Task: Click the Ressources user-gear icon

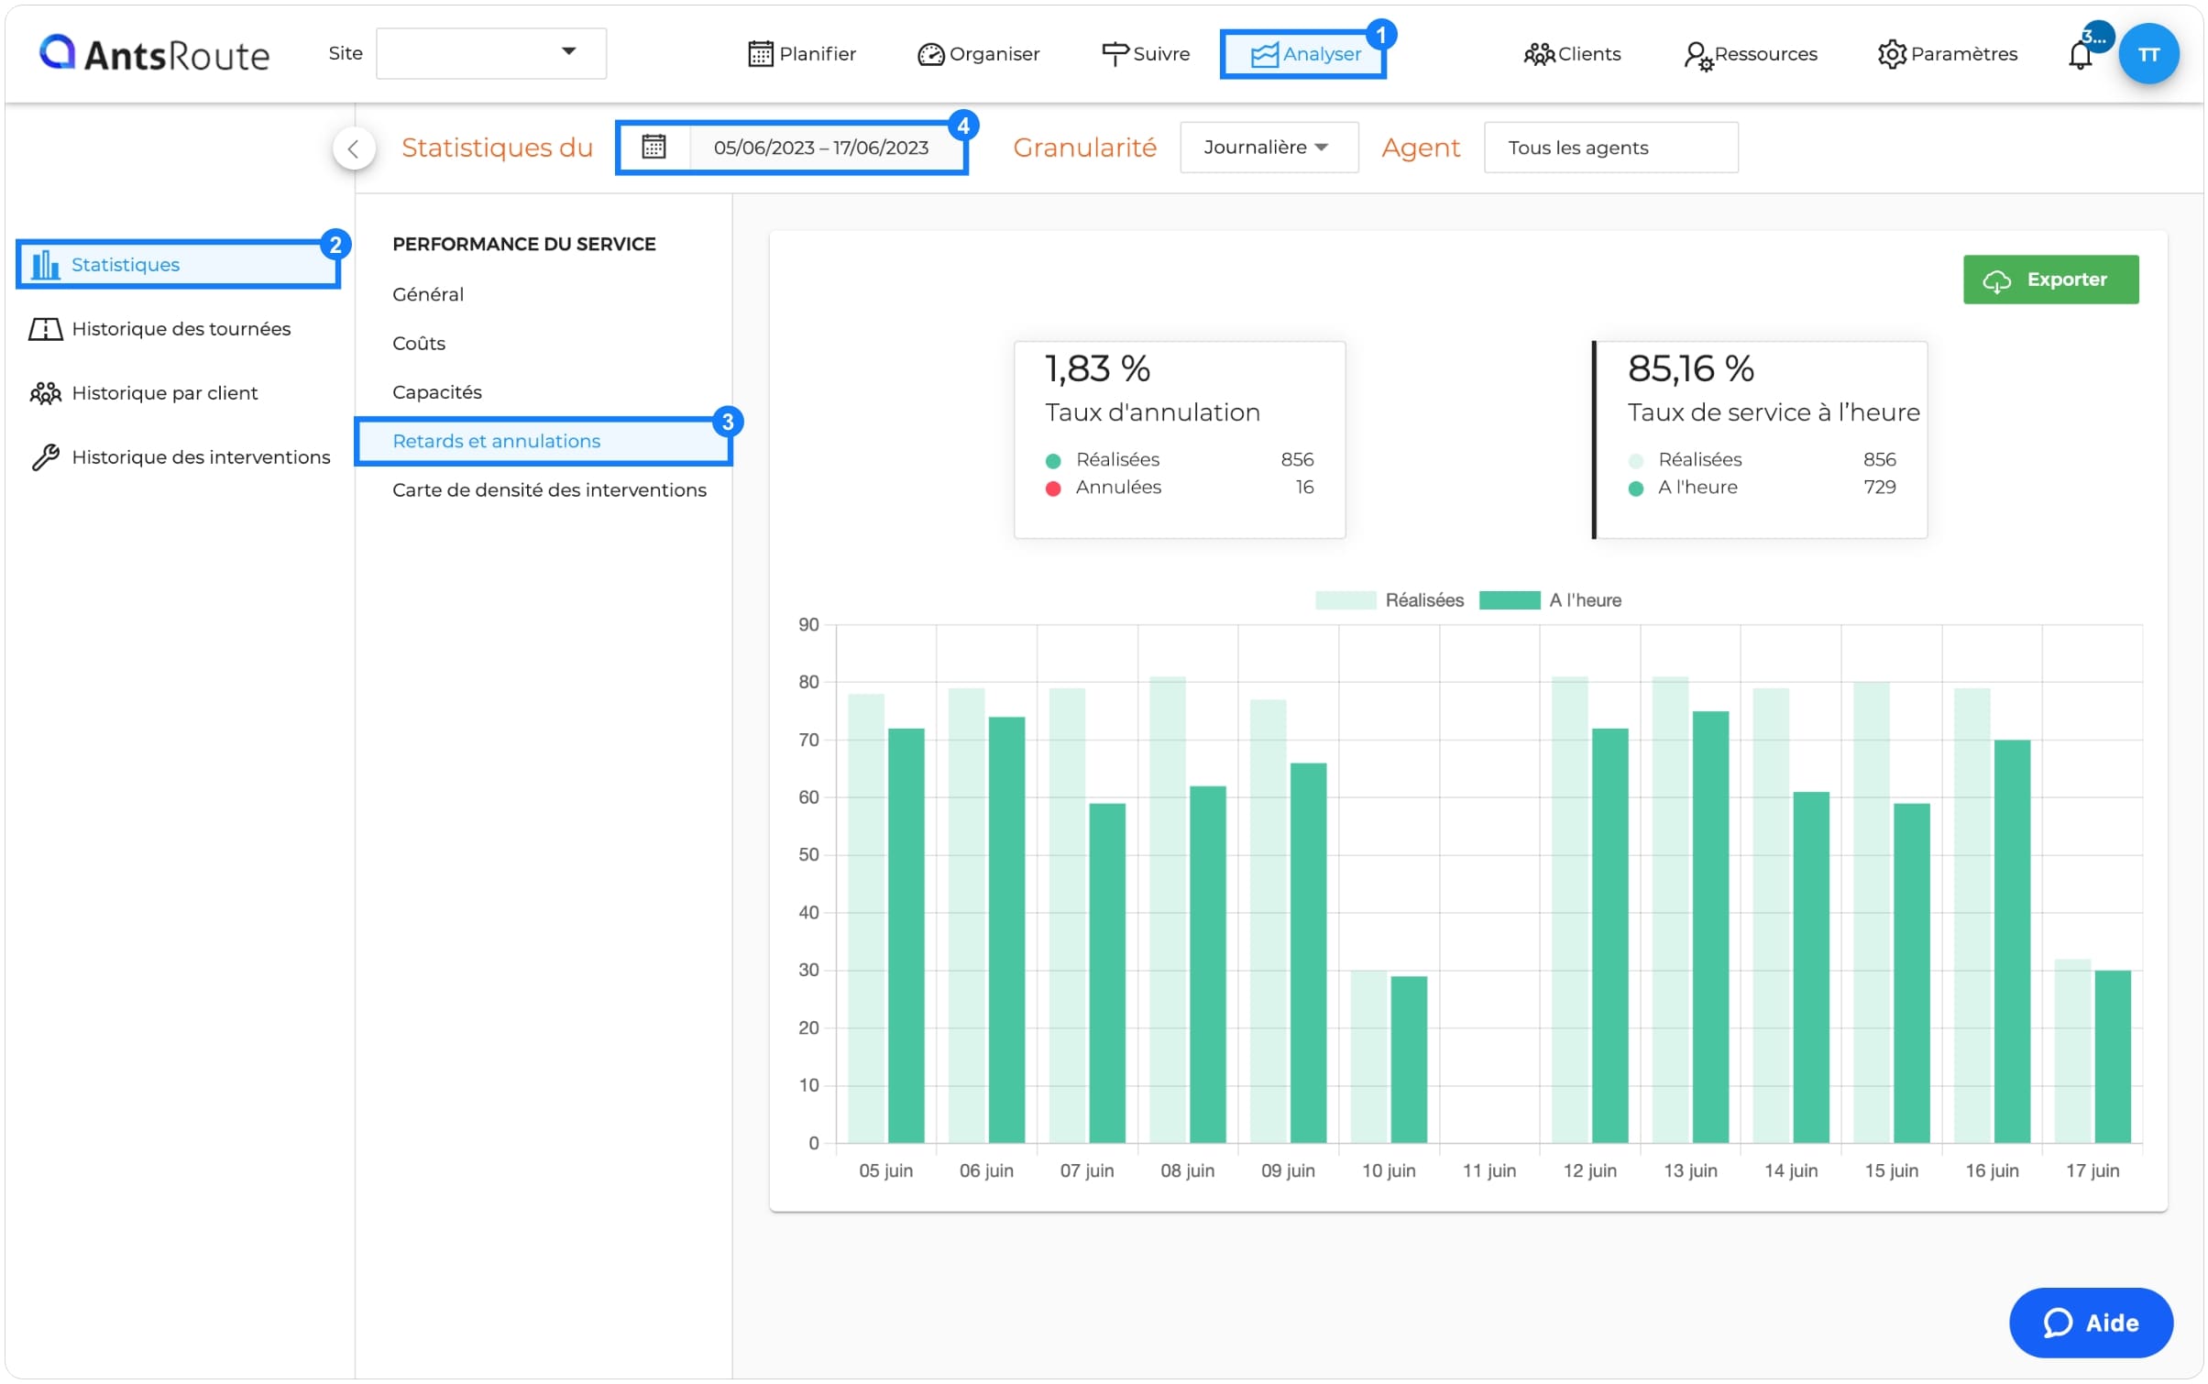Action: click(1697, 56)
